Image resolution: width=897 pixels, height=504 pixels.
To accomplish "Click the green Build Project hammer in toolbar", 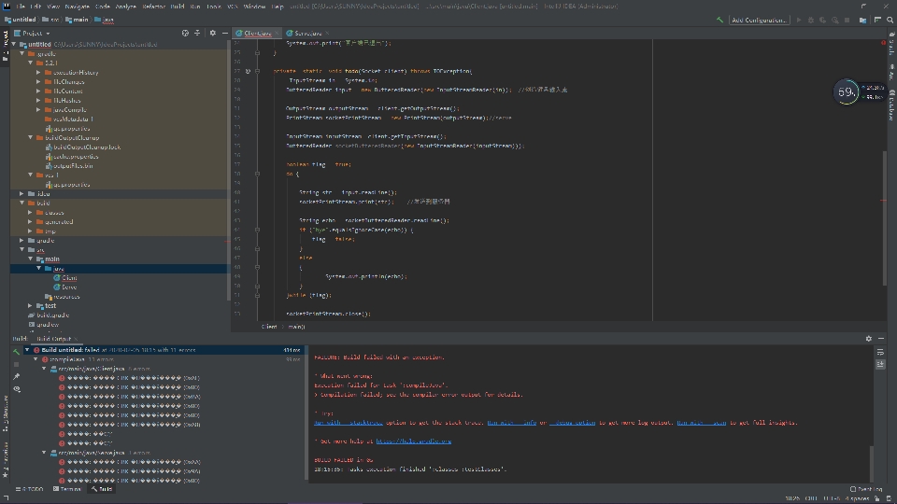I will (719, 19).
